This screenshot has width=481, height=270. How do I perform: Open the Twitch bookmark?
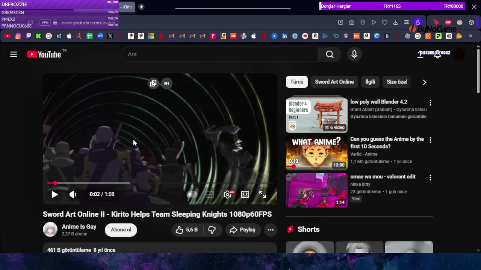tap(28, 36)
